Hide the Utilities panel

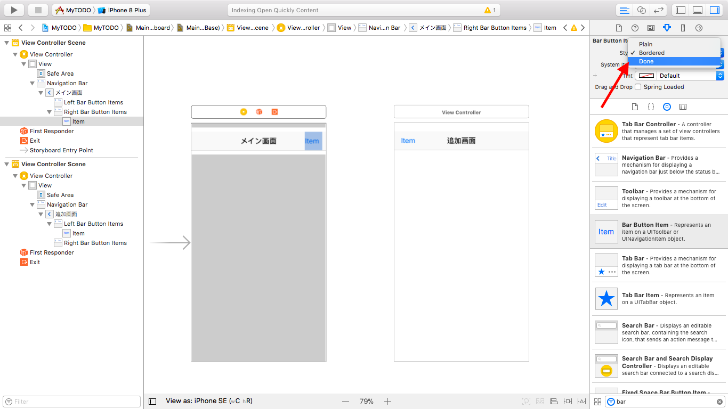(714, 9)
